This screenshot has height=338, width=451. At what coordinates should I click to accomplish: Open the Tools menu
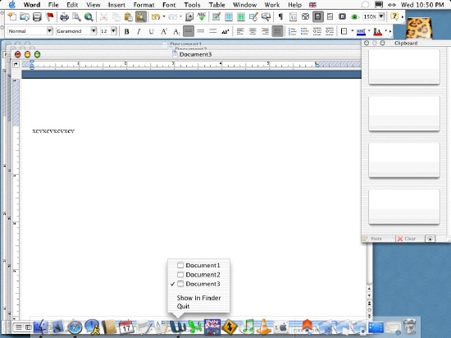tap(192, 5)
